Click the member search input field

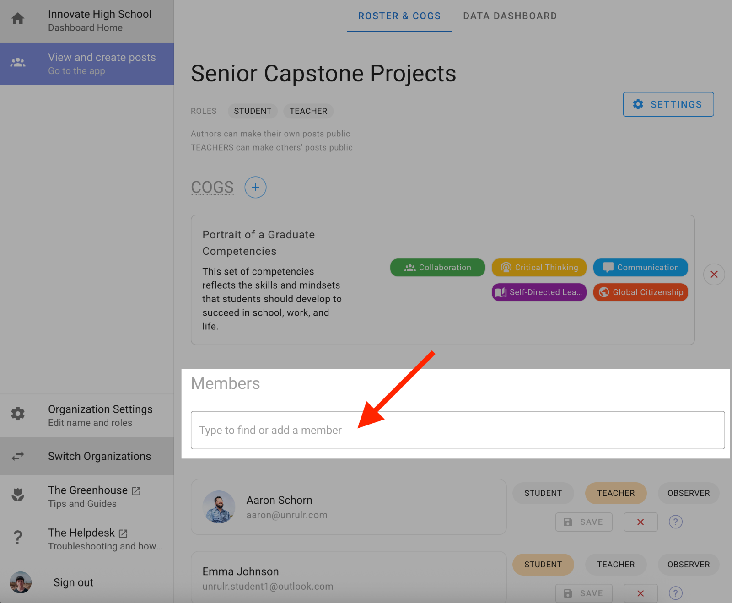457,430
